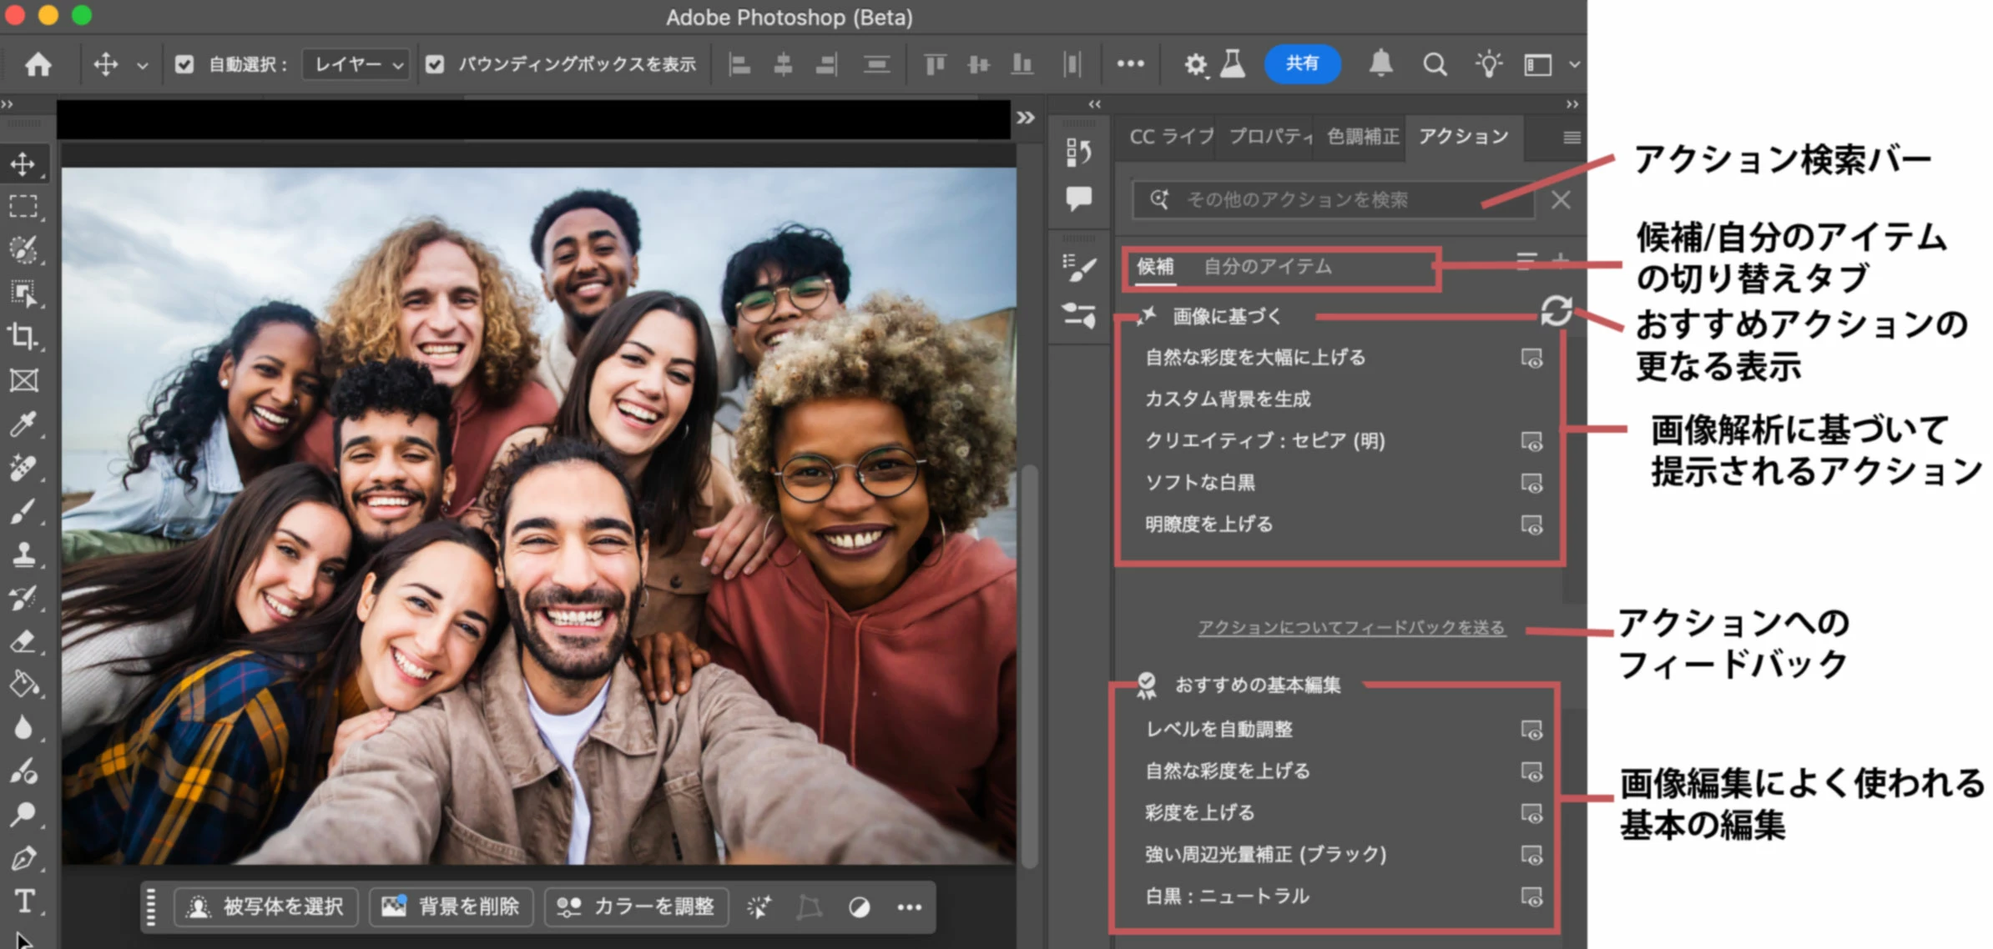Toggle バウンディングボックスを表示 checkbox
This screenshot has width=1993, height=949.
435,64
